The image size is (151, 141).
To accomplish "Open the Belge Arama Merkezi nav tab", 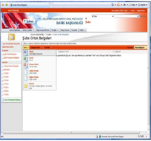I will coord(43,30).
